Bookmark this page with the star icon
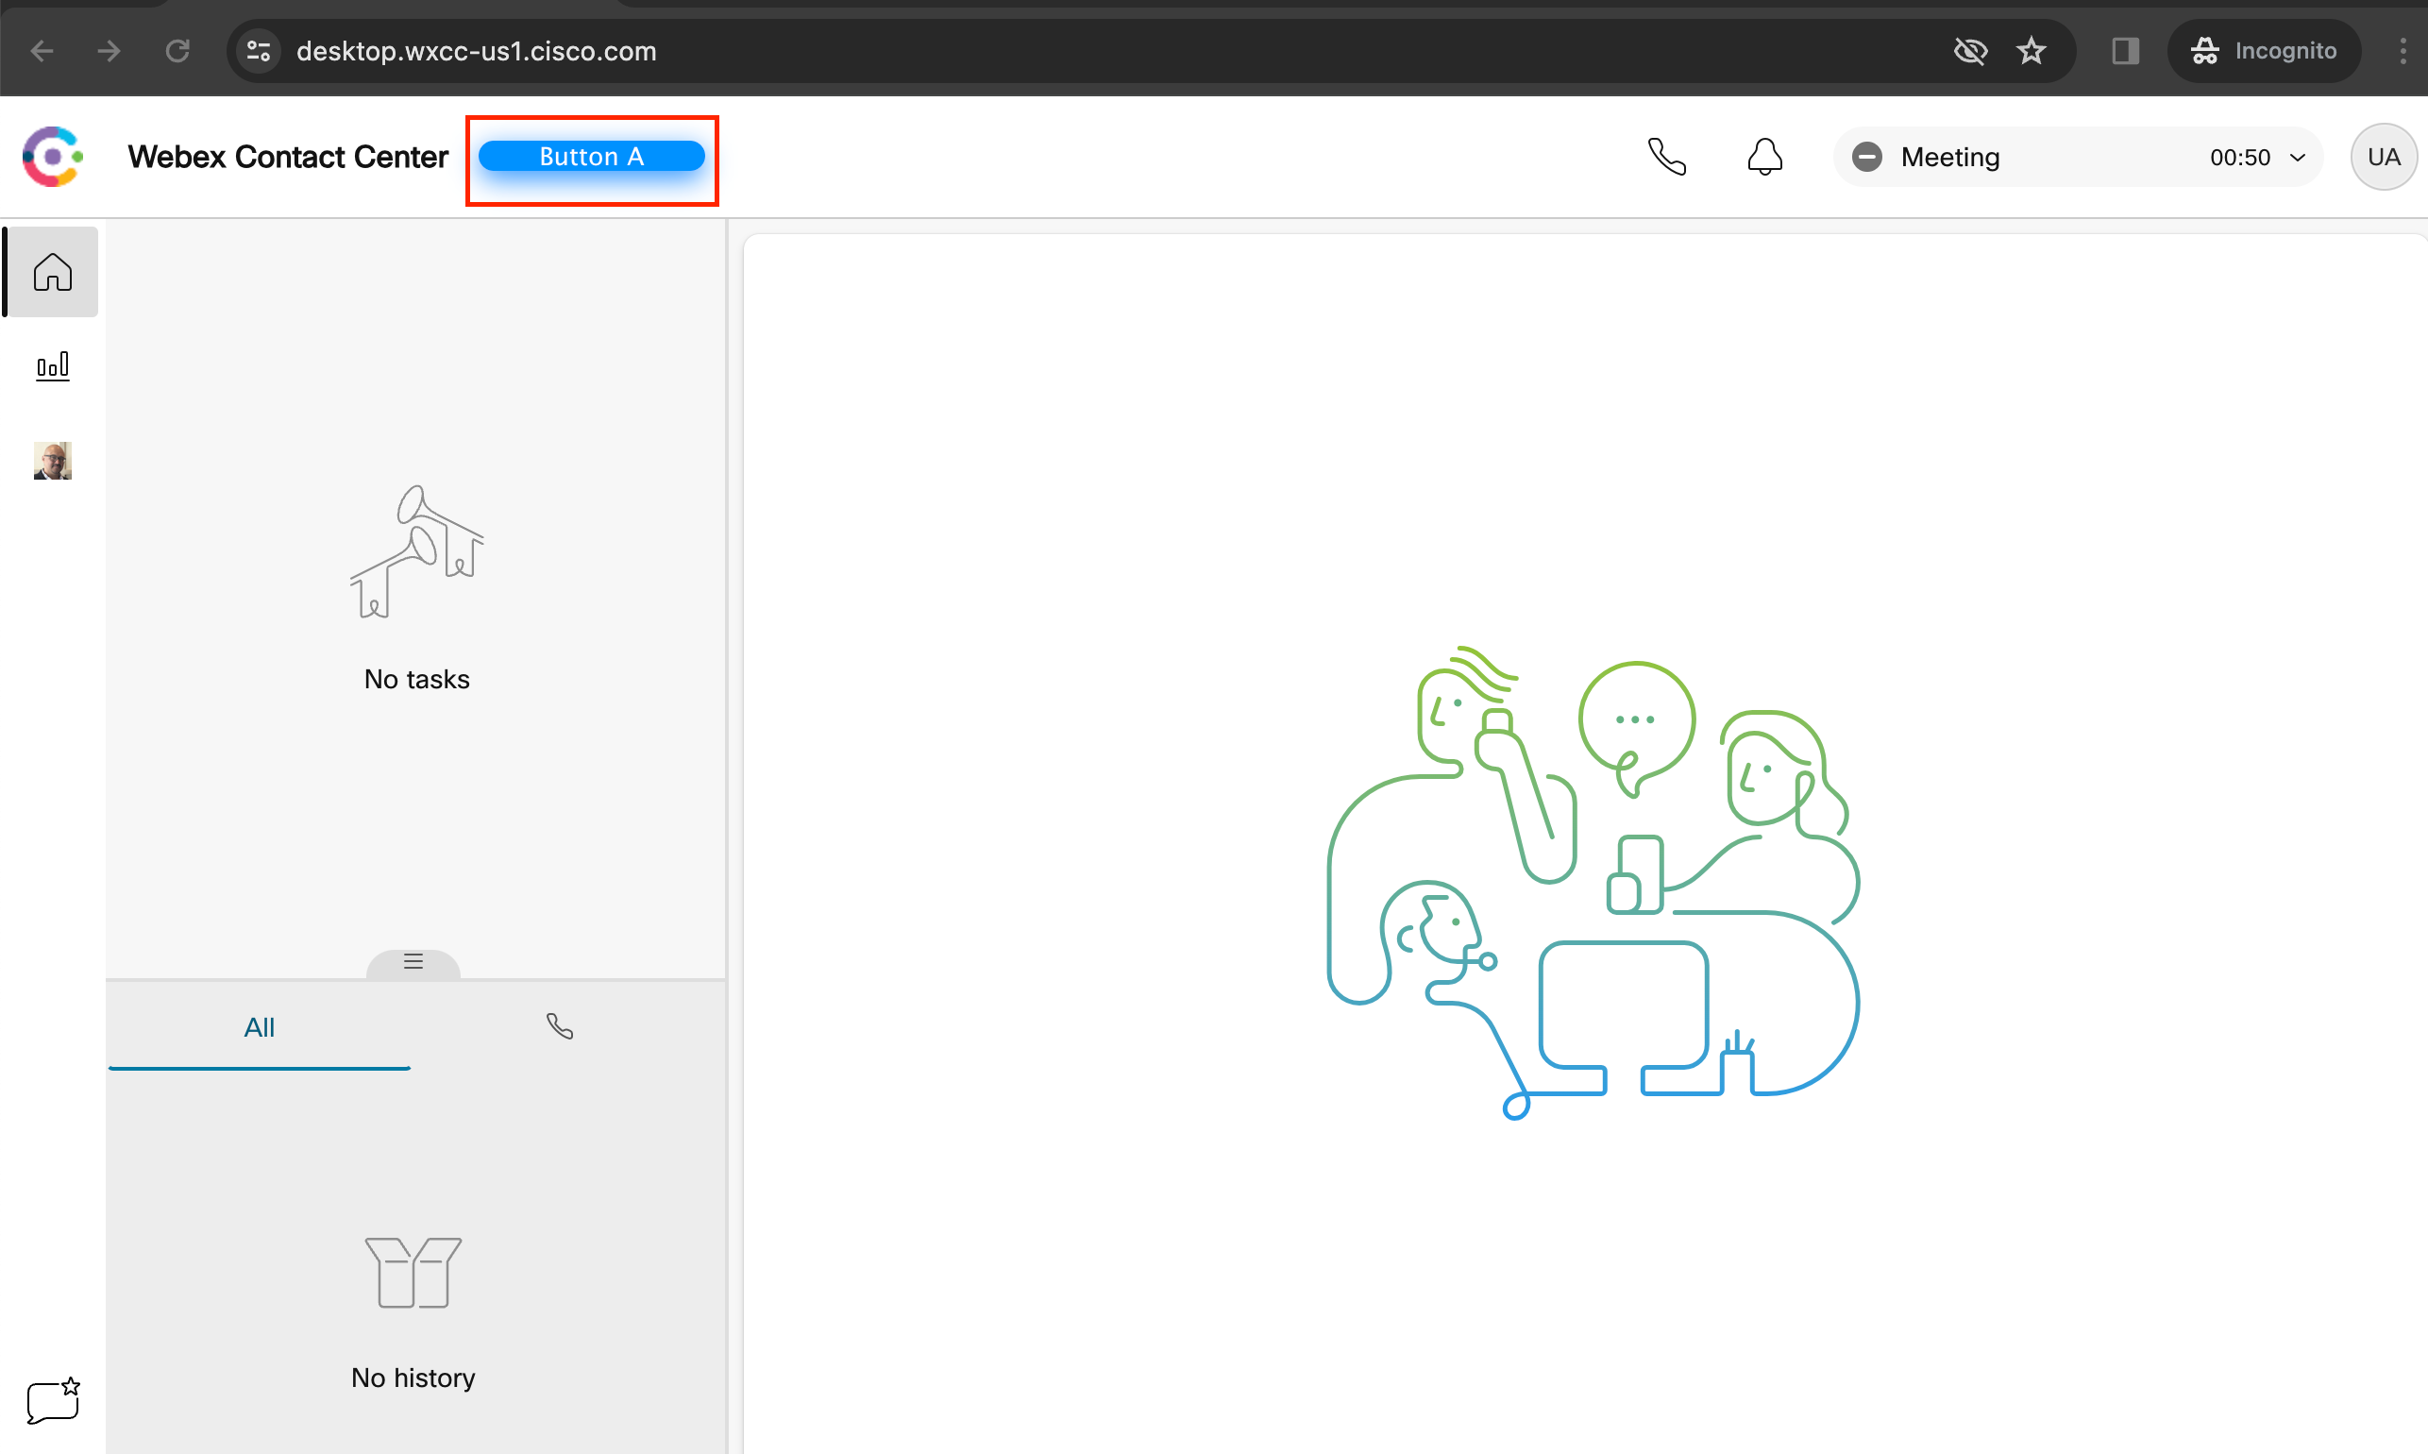 pos(2032,51)
